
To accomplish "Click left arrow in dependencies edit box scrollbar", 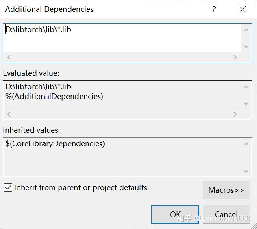I will tap(9, 57).
